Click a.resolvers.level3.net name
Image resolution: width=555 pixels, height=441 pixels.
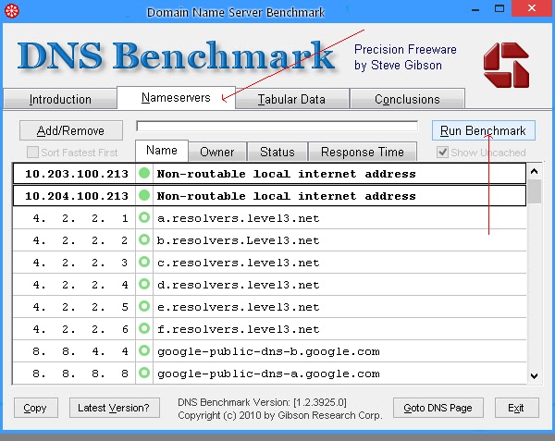point(239,218)
